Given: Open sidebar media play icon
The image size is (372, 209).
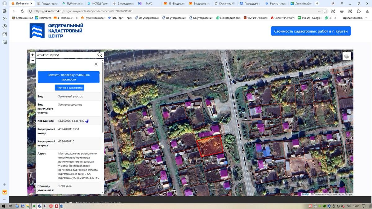Looking at the screenshot, I should point(5,26).
